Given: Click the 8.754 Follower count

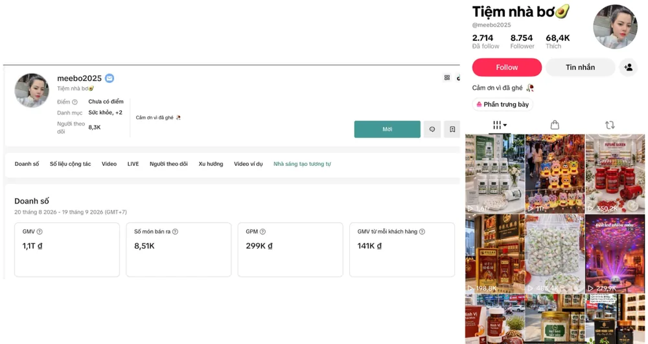Looking at the screenshot, I should point(522,41).
